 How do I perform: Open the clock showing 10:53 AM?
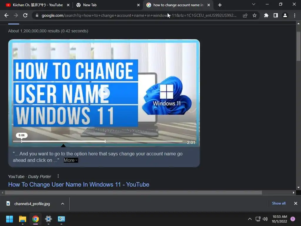[x=280, y=219]
